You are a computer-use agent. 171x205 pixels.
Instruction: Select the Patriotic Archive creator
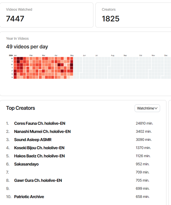(29, 197)
